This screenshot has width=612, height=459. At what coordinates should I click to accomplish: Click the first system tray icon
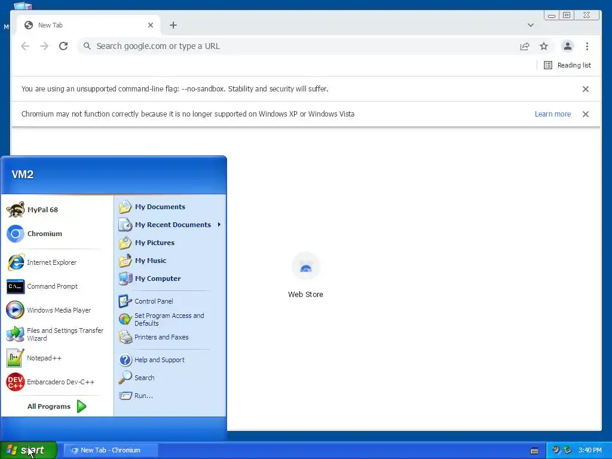point(556,450)
